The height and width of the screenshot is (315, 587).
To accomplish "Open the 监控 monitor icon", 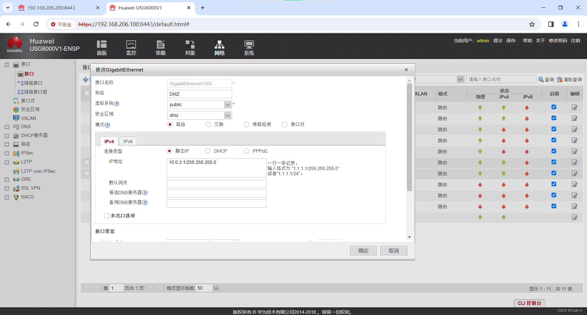I will 131,48.
